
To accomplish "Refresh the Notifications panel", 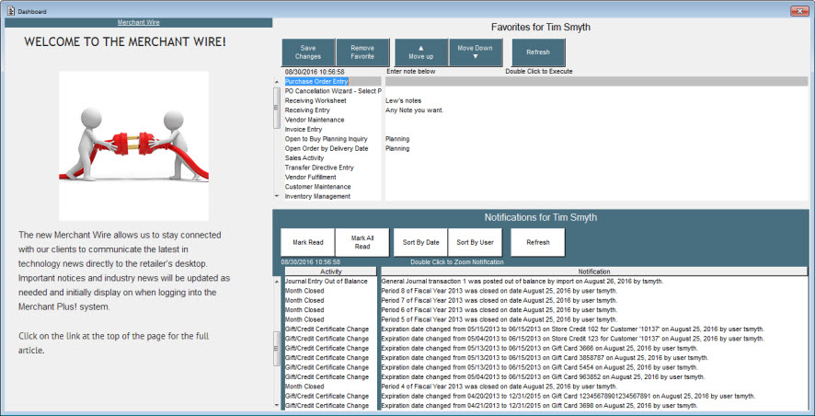I will [x=537, y=242].
